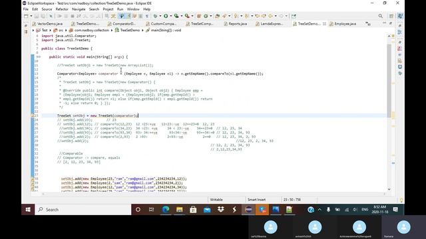Click the Open Perspective icon
Screen dimensions: 426x239
point(391,16)
